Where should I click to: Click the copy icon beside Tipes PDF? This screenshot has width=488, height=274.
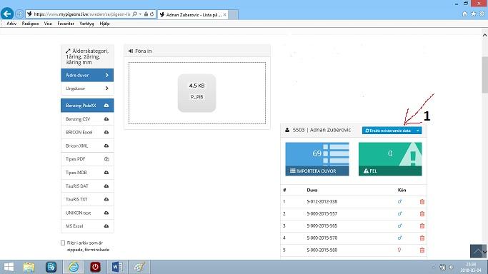click(106, 159)
